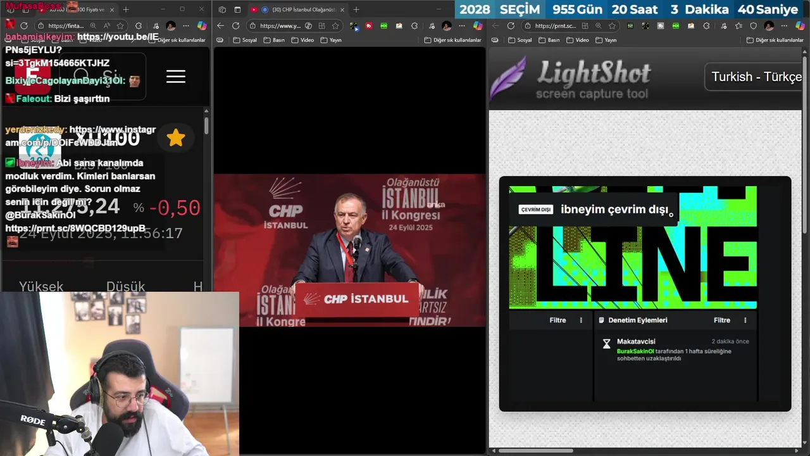The image size is (810, 456).
Task: Open Yayın bookmarks folder in YouTube window
Action: (x=331, y=40)
